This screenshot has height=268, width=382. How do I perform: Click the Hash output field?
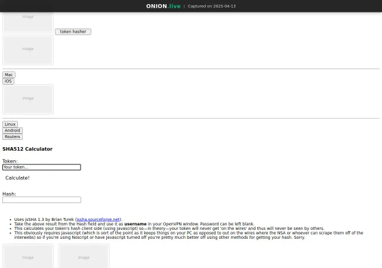coord(42,200)
